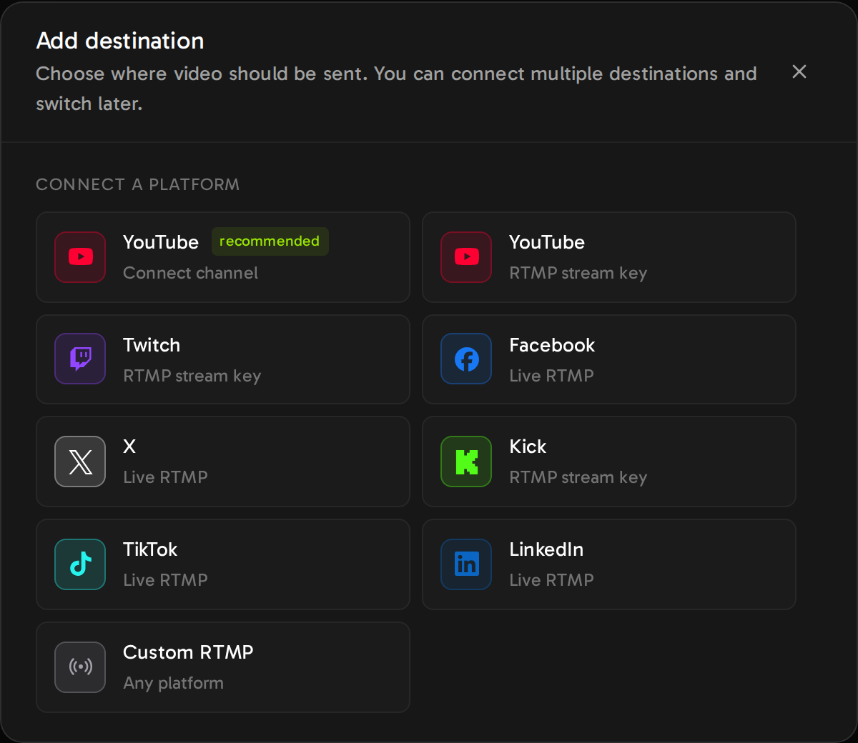
Task: Close the Add destination dialog
Action: tap(799, 71)
